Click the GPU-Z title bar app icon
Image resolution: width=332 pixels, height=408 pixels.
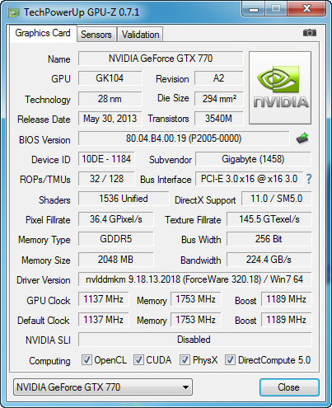click(x=14, y=12)
